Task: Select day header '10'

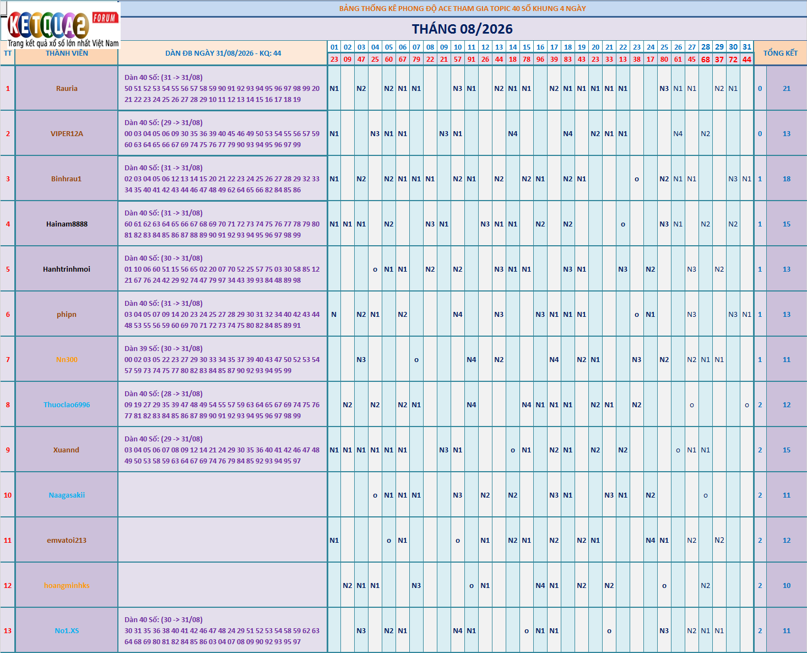Action: tap(458, 47)
